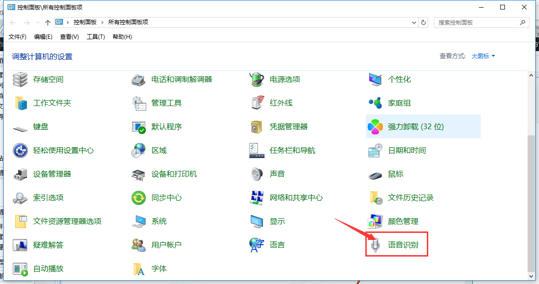Open the 工作文件夹 work folders icon
This screenshot has width=539, height=284.
pyautogui.click(x=20, y=103)
